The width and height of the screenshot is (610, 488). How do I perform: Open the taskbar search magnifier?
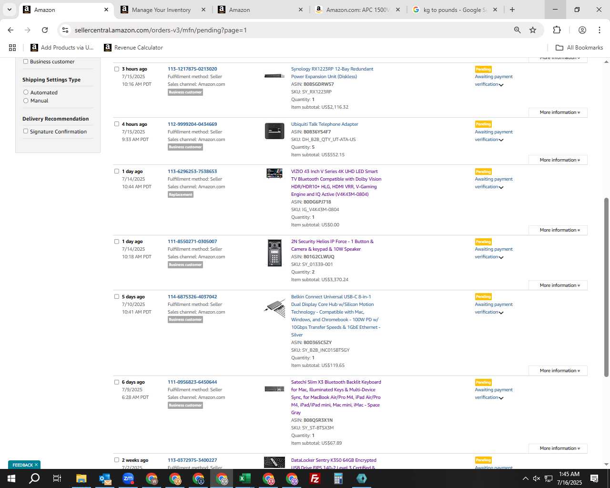coord(34,478)
